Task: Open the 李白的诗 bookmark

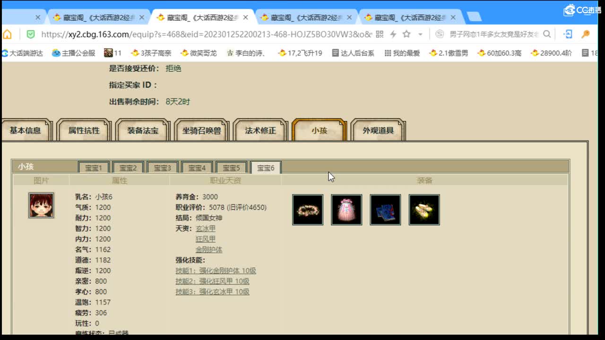Action: [x=246, y=53]
